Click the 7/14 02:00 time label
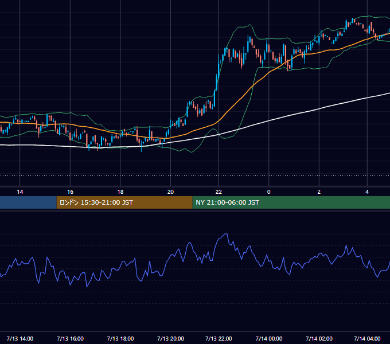 (x=319, y=338)
